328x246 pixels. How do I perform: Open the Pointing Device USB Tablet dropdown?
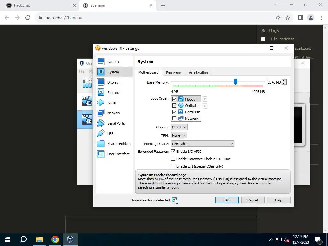point(202,144)
